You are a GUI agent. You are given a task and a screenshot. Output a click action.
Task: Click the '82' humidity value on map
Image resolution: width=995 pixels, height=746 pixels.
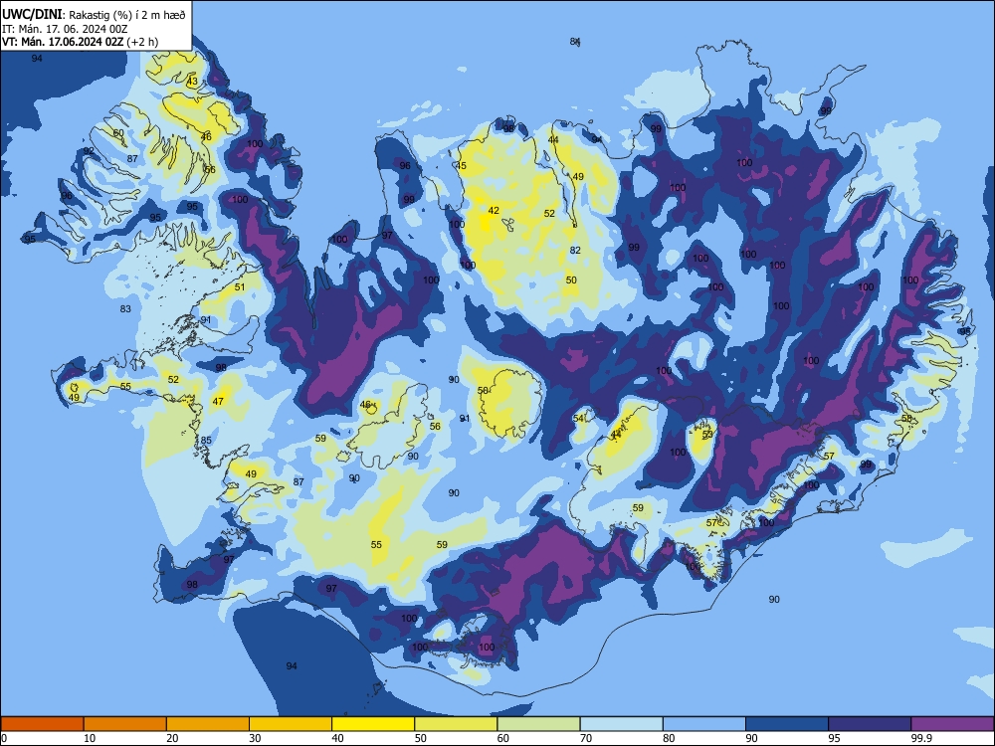(x=575, y=250)
